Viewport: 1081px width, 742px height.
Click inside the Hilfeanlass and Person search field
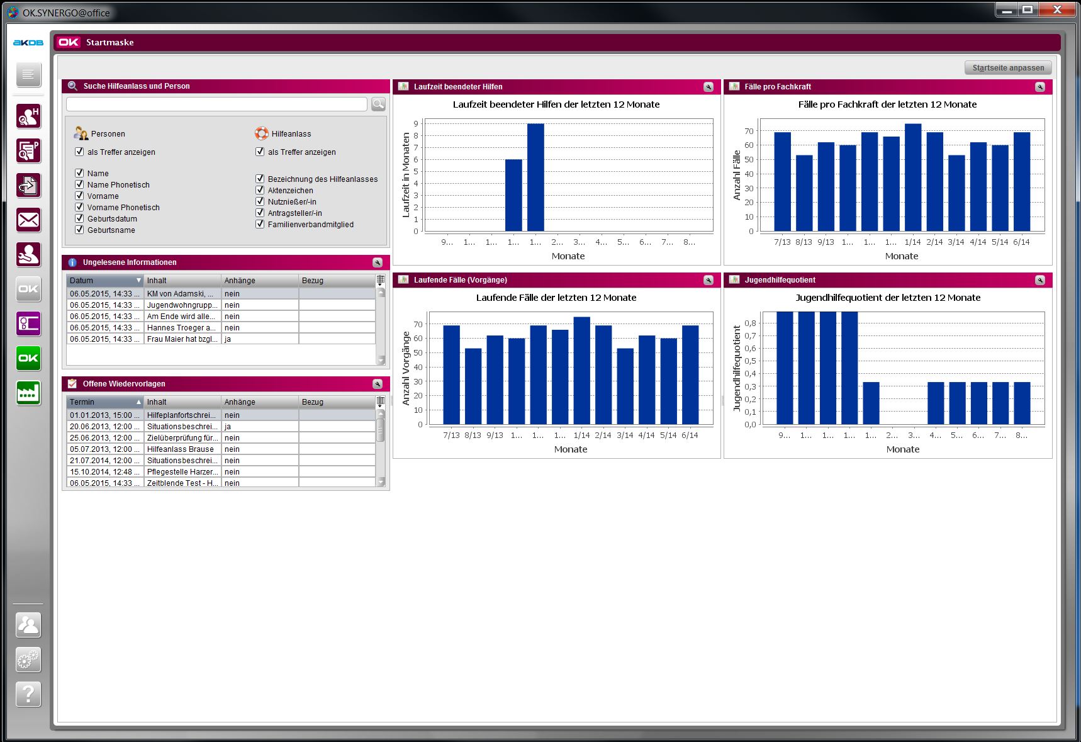coord(216,104)
